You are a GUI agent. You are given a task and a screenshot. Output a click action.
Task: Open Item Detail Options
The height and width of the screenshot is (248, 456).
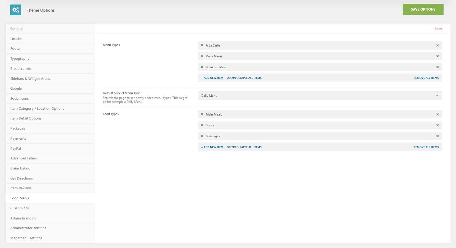pos(50,118)
